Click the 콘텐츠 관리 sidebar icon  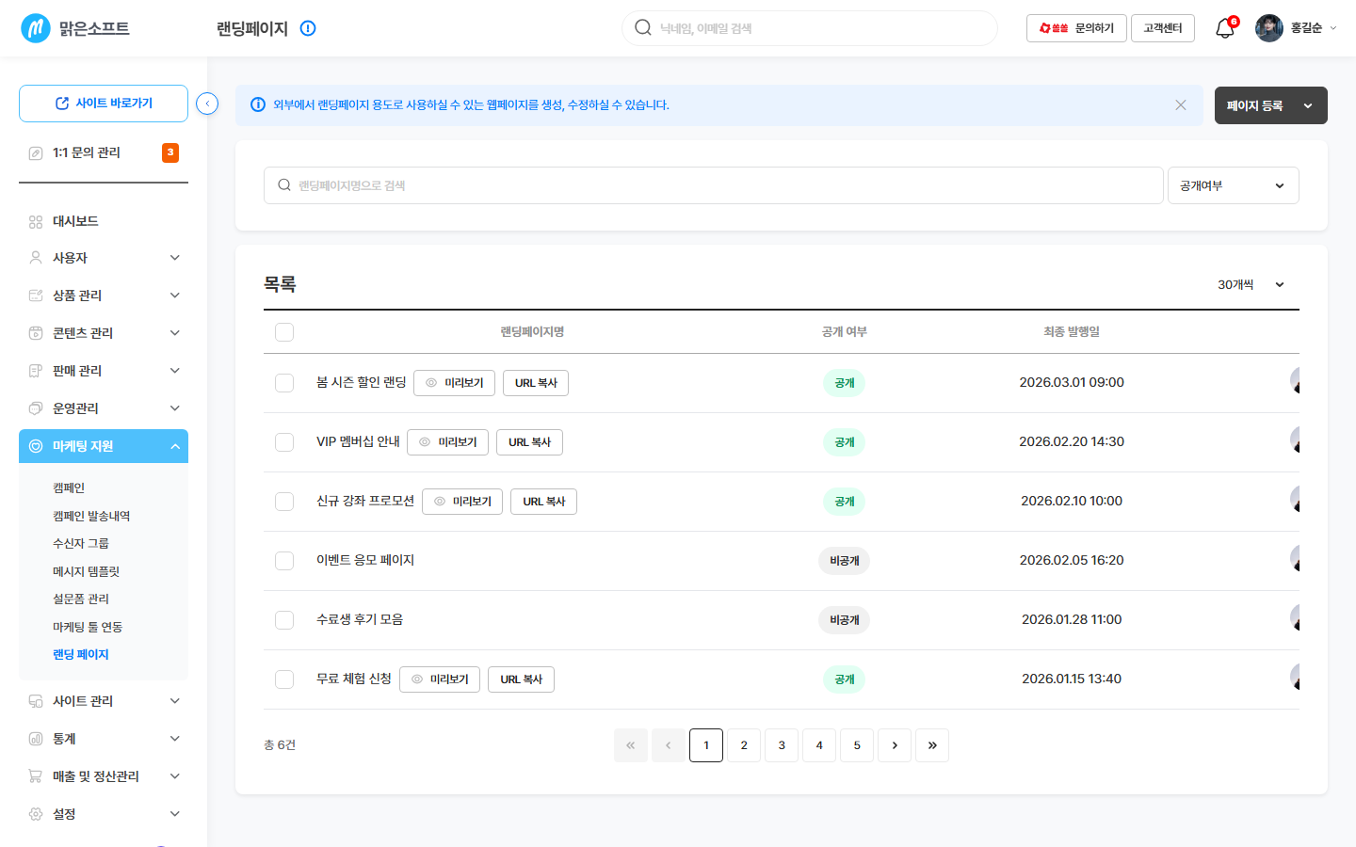click(36, 333)
